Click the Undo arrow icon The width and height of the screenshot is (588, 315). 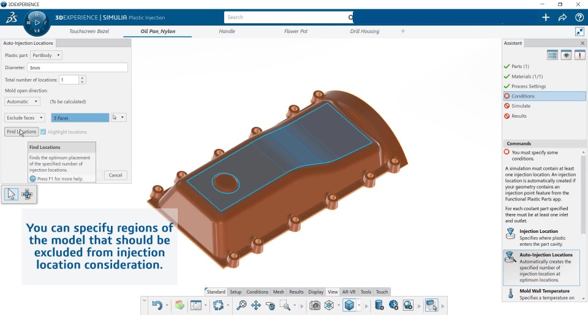click(x=157, y=305)
